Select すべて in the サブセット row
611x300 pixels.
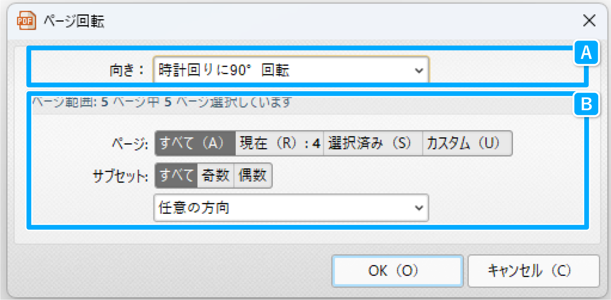[176, 175]
